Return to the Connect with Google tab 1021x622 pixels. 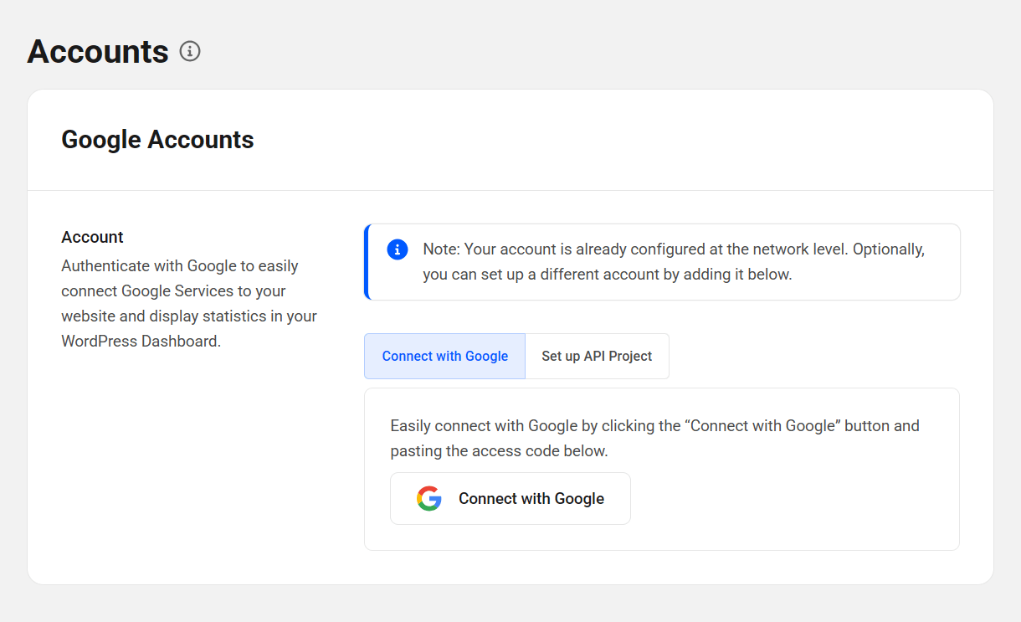pyautogui.click(x=444, y=356)
